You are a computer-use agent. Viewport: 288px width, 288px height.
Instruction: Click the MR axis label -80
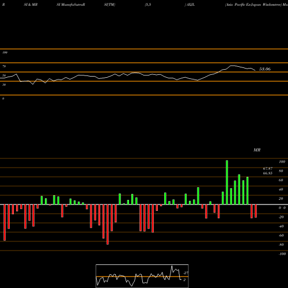281,245
